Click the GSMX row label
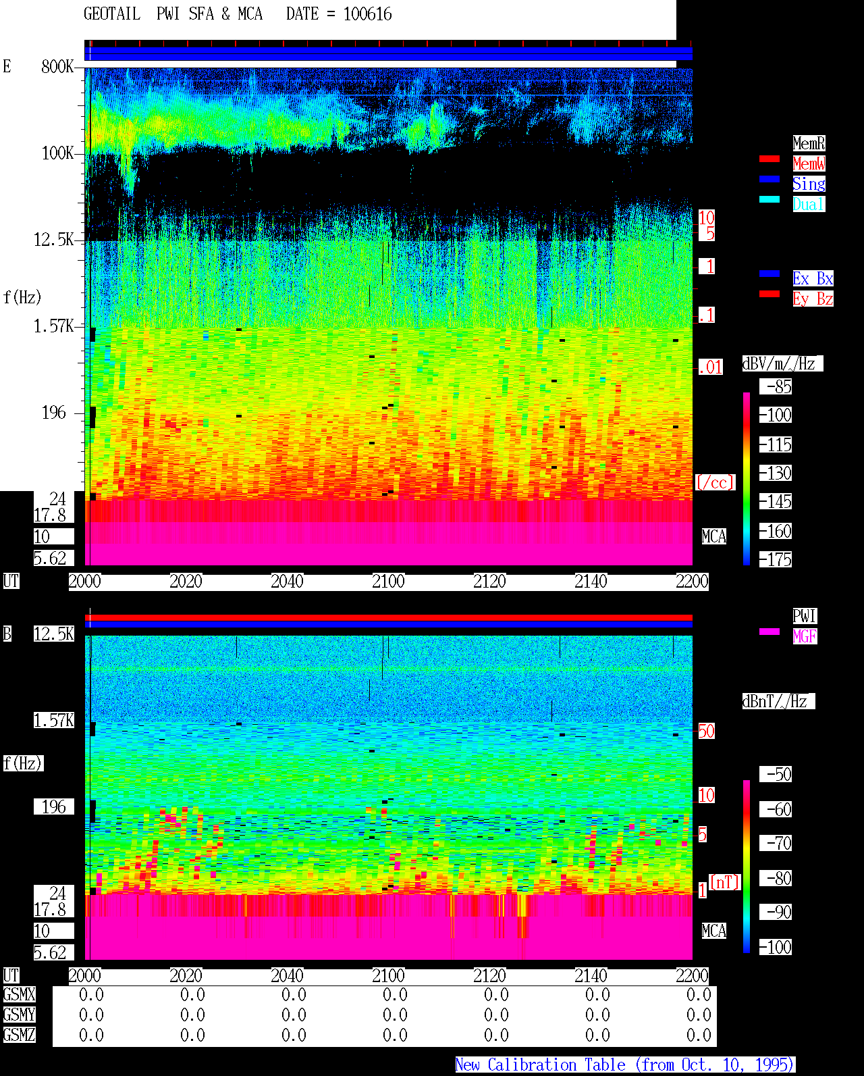864x1076 pixels. click(19, 994)
